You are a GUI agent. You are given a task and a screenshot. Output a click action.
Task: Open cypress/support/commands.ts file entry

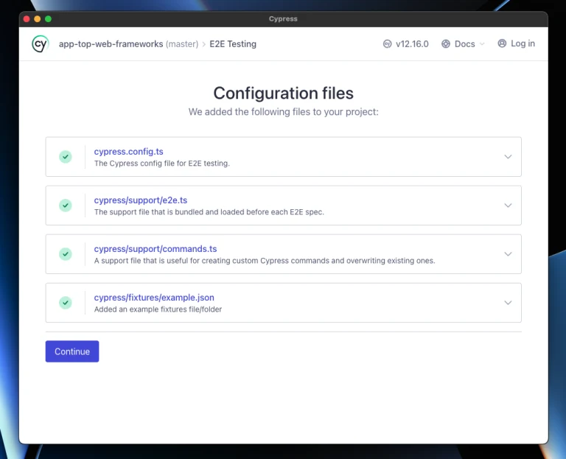[156, 249]
